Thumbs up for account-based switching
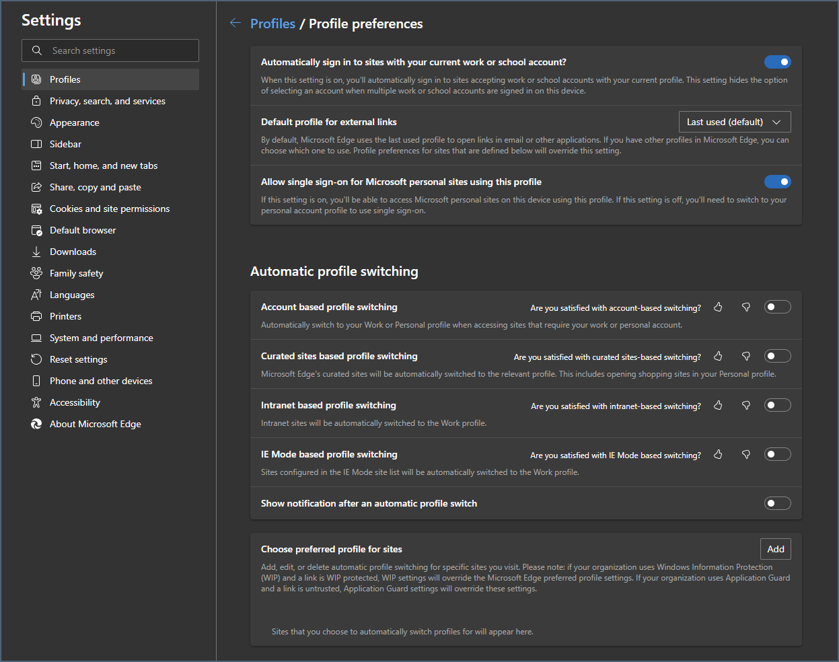Image resolution: width=839 pixels, height=662 pixels. coord(718,307)
